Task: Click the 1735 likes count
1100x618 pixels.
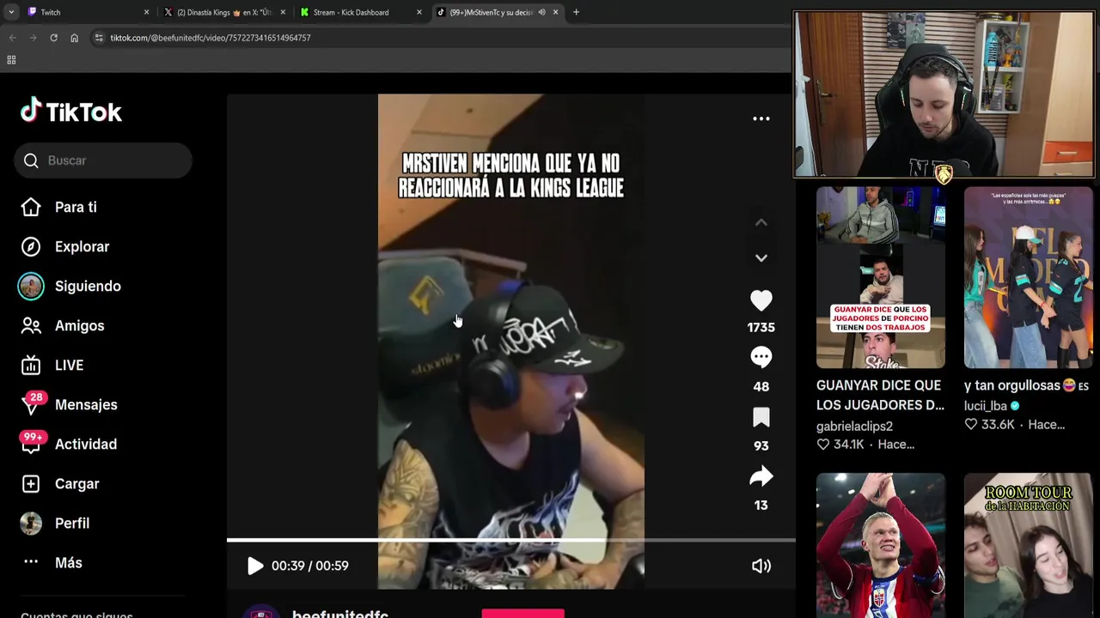Action: point(761,327)
